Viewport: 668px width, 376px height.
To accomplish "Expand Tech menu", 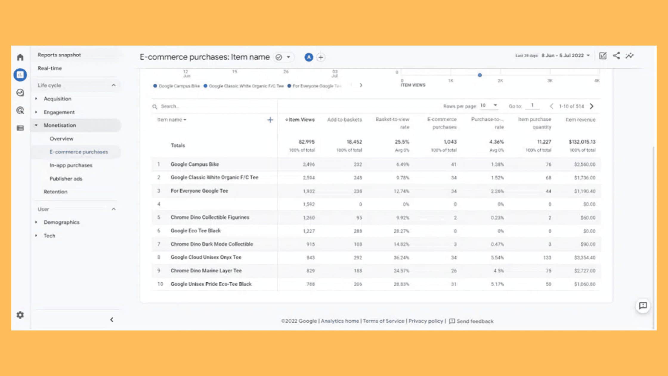I will click(49, 236).
